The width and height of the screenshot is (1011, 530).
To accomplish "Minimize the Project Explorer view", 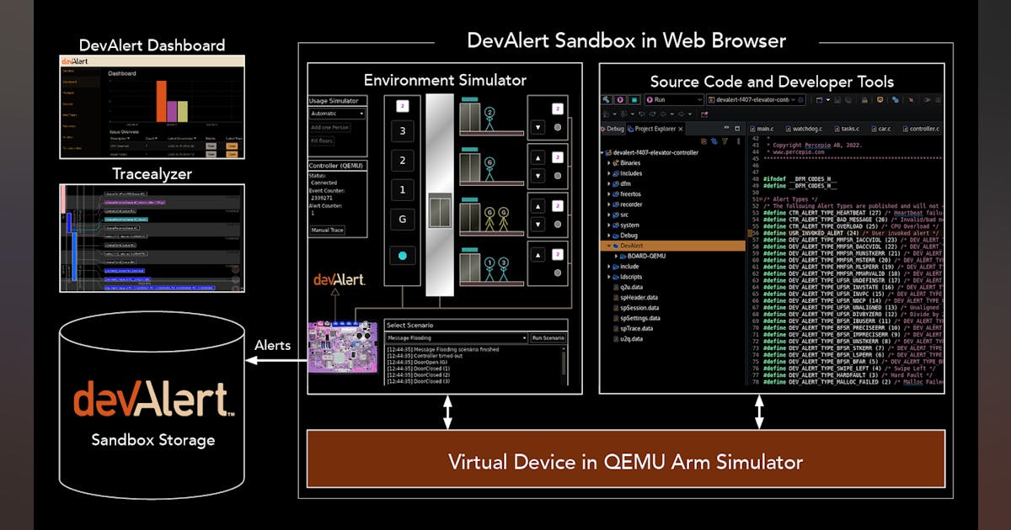I will (x=726, y=128).
